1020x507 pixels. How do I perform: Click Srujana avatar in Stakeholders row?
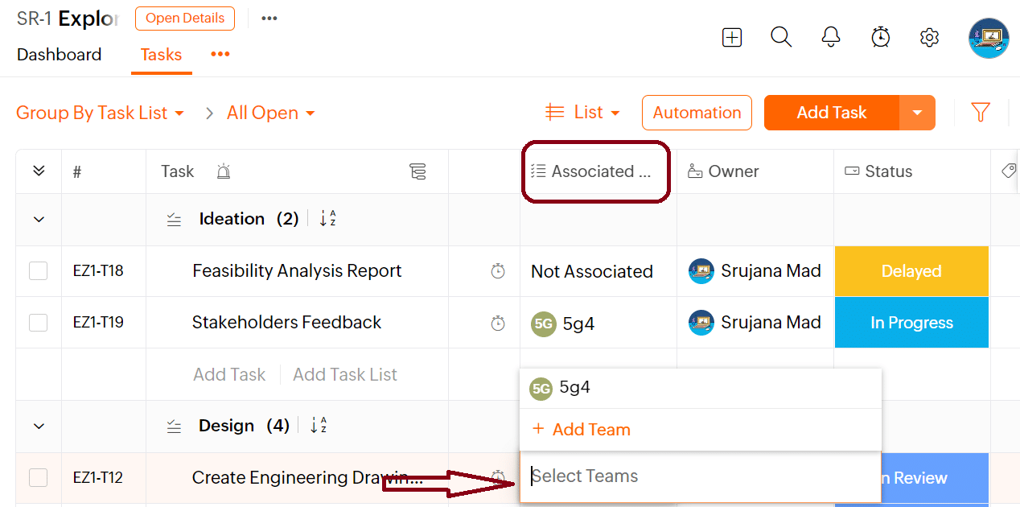click(701, 323)
